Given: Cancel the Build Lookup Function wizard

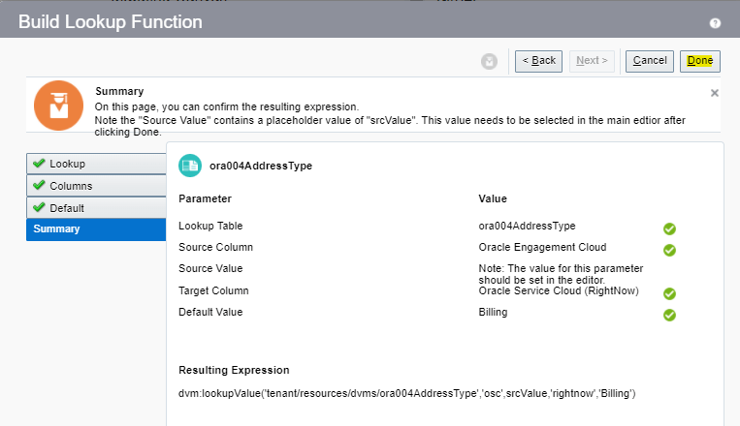Looking at the screenshot, I should coord(649,61).
